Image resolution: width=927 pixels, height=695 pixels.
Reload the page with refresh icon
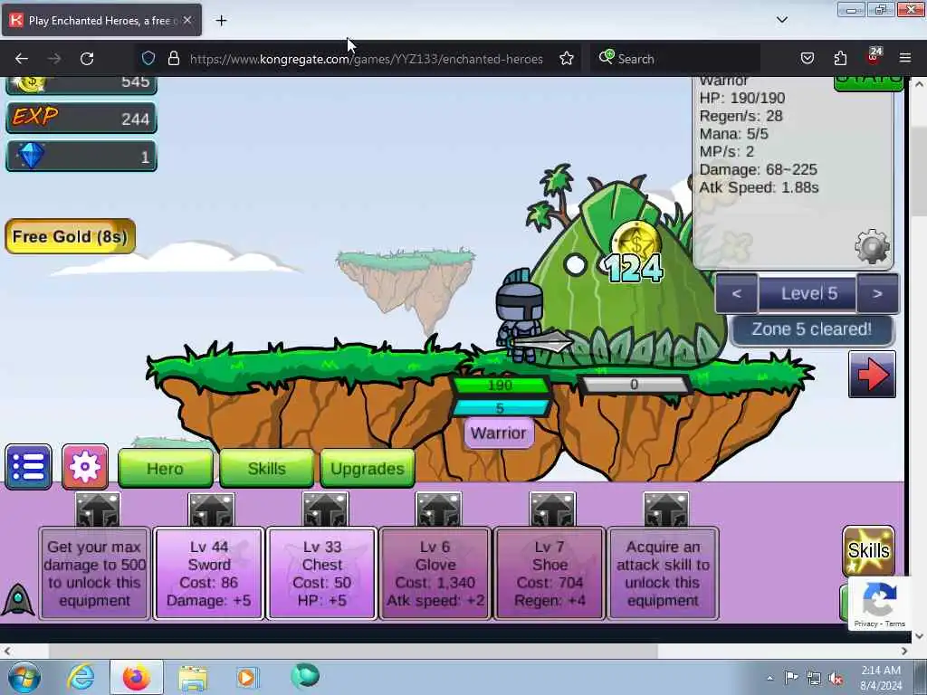(x=87, y=59)
